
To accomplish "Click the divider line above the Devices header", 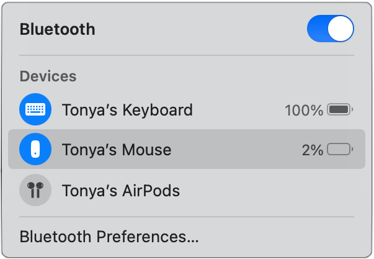I will click(186, 56).
